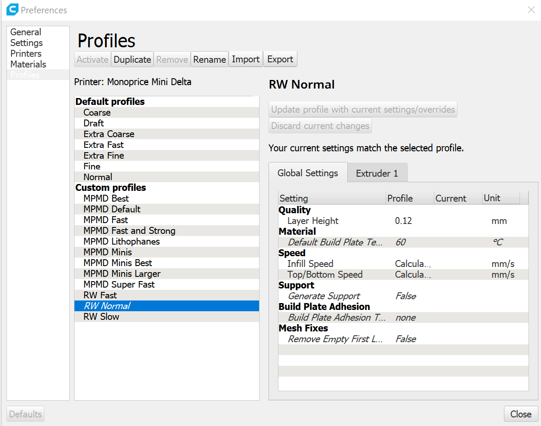Switch to the Global Settings tab
The height and width of the screenshot is (426, 541).
(x=308, y=173)
